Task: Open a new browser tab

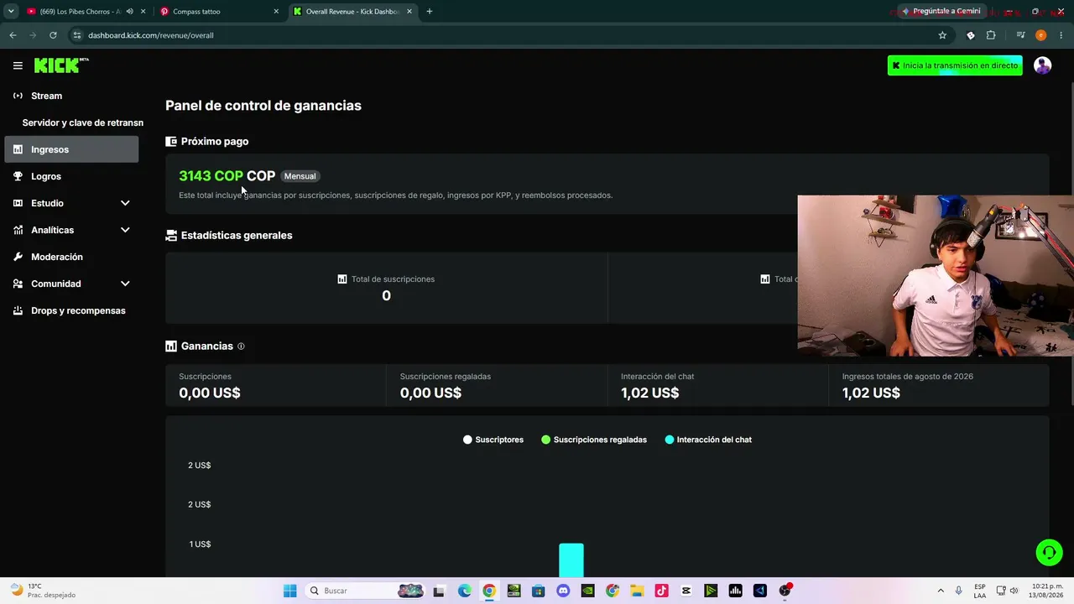Action: point(430,12)
